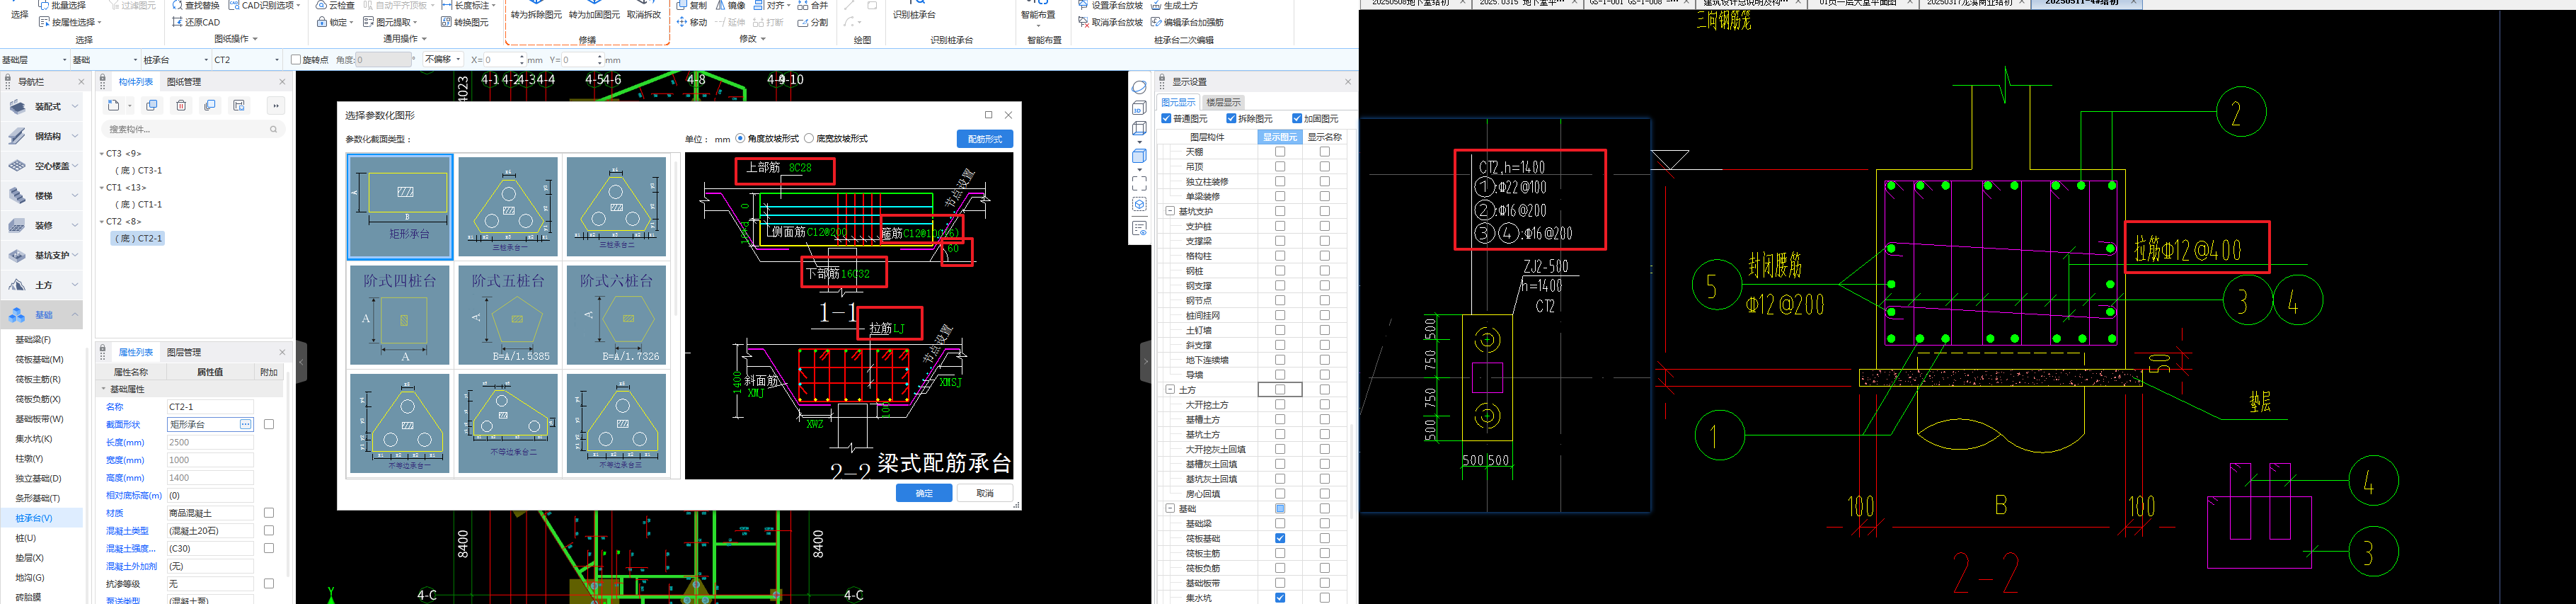Click the inter-floor copy icon in 构件列表
Viewport: 2576px width, 604px height.
pos(210,105)
